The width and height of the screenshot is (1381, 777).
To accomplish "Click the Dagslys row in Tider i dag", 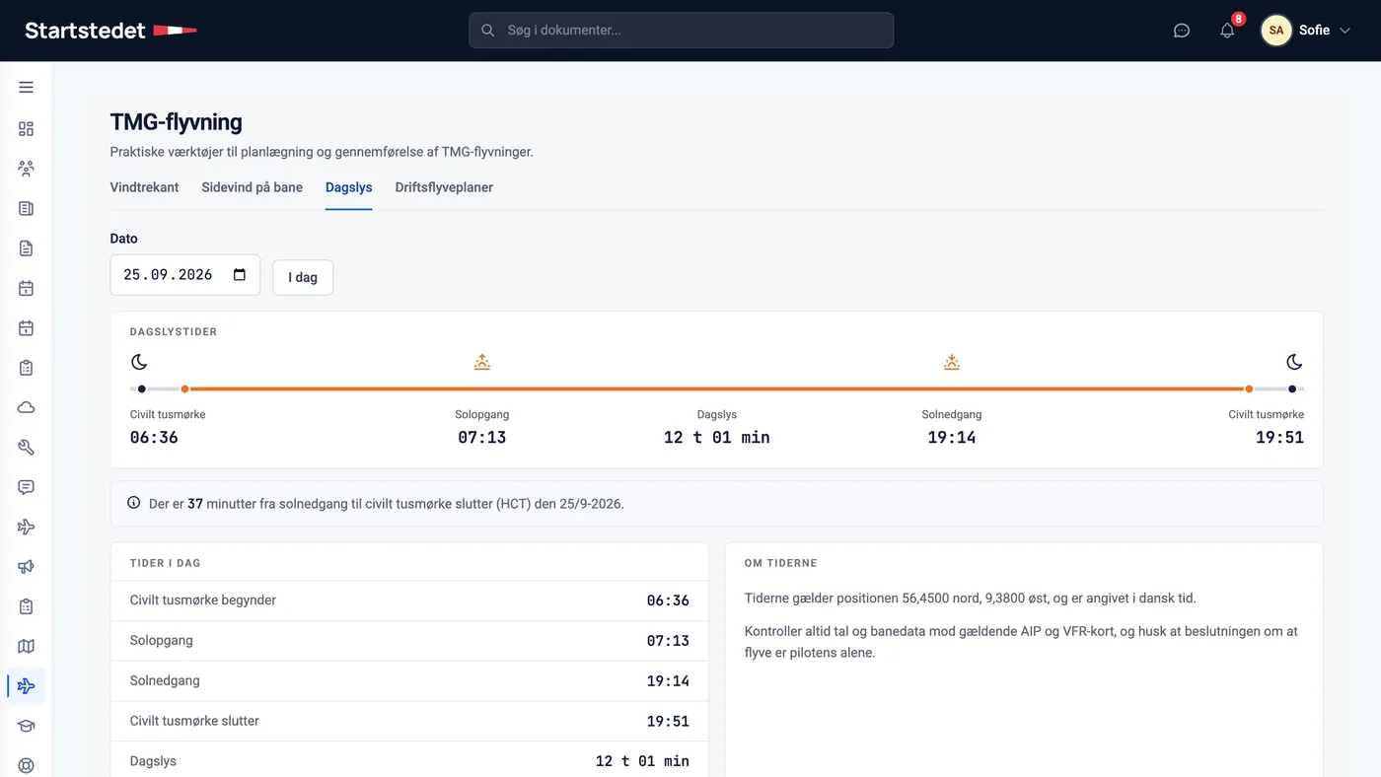I will click(x=409, y=760).
